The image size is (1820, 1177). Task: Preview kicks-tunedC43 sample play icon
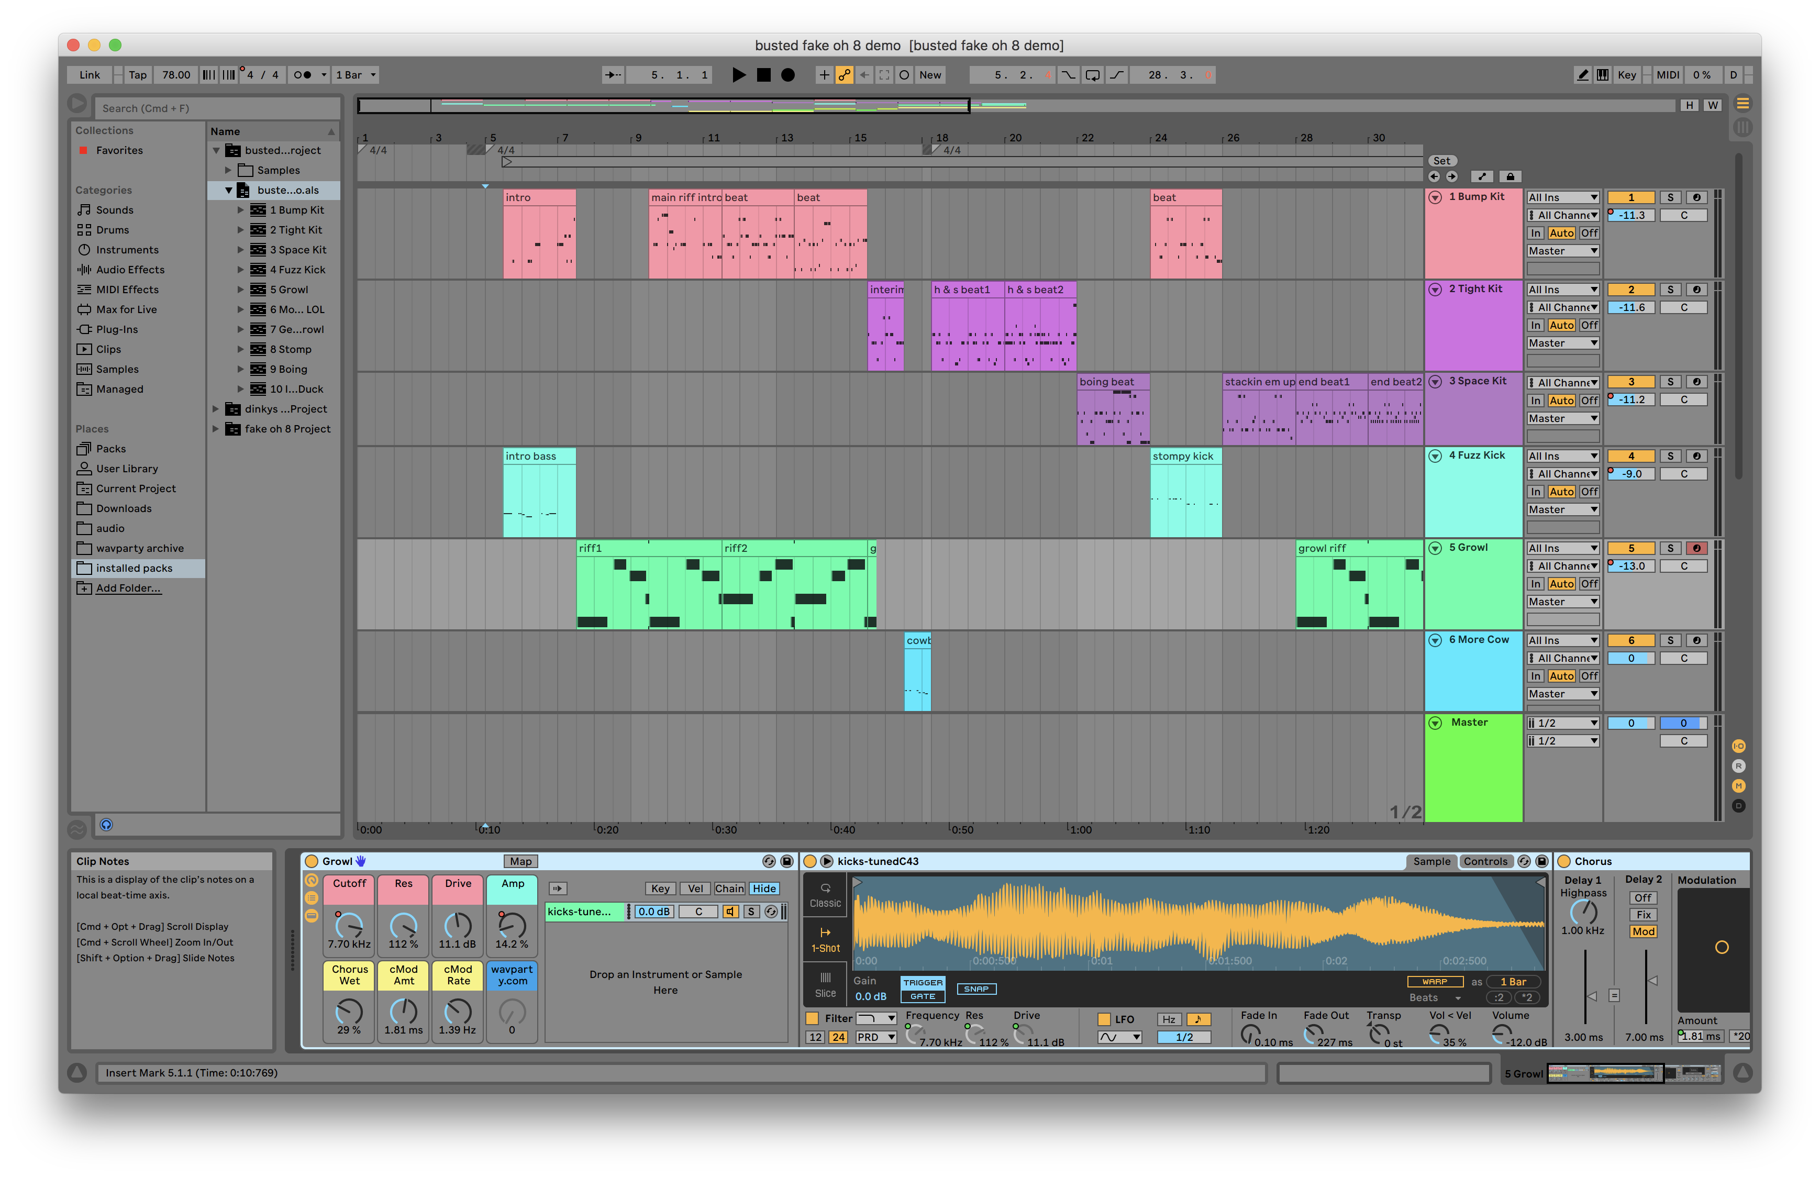point(827,861)
